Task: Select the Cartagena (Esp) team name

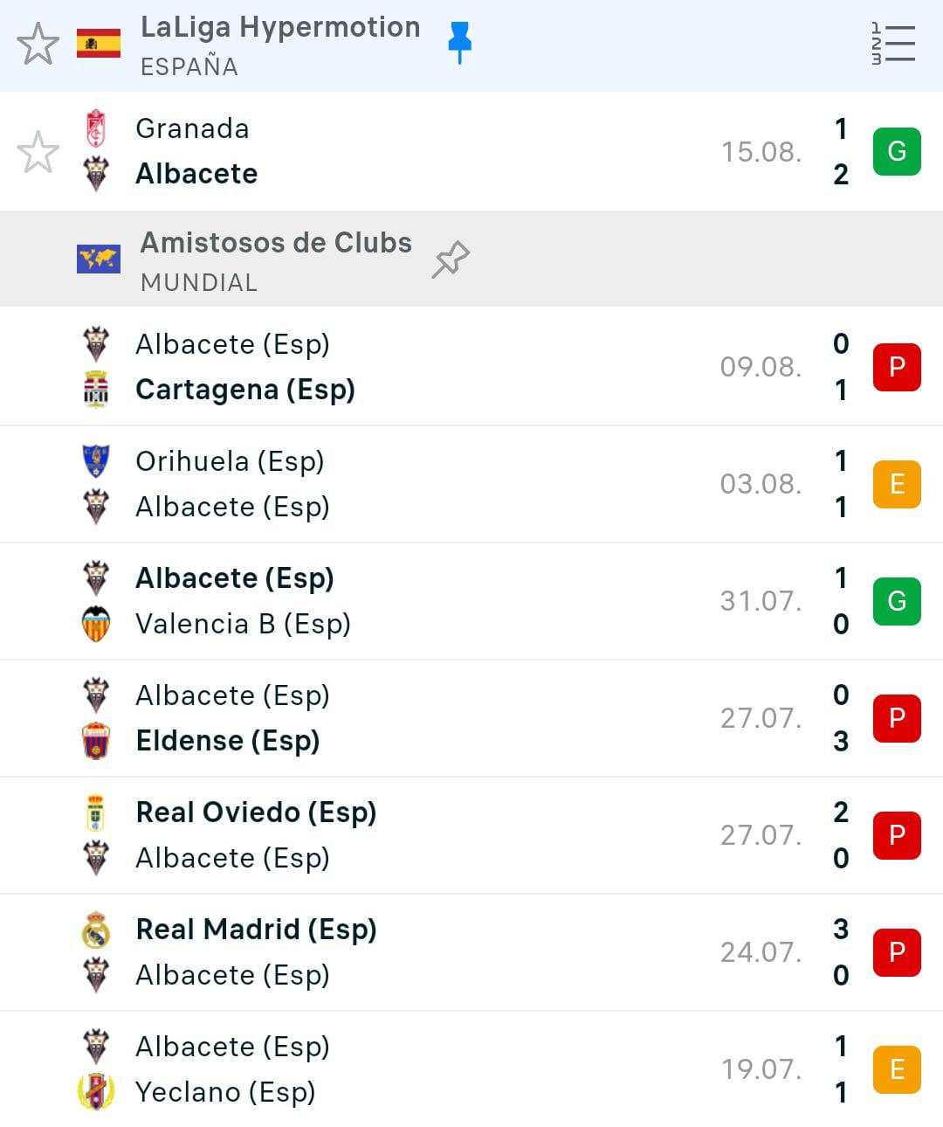Action: point(245,390)
